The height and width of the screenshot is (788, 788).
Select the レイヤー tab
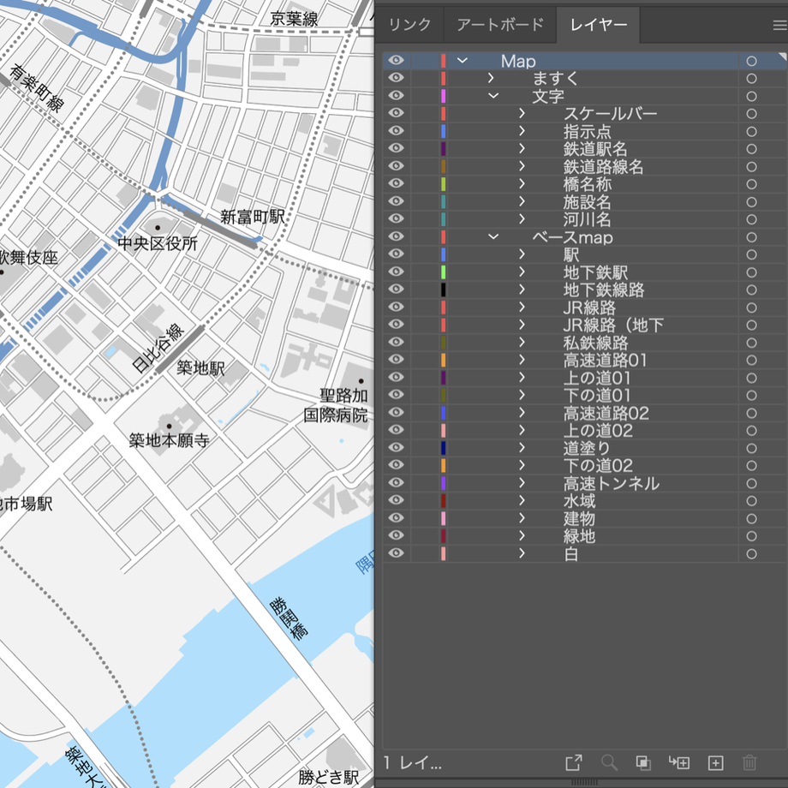tap(598, 25)
